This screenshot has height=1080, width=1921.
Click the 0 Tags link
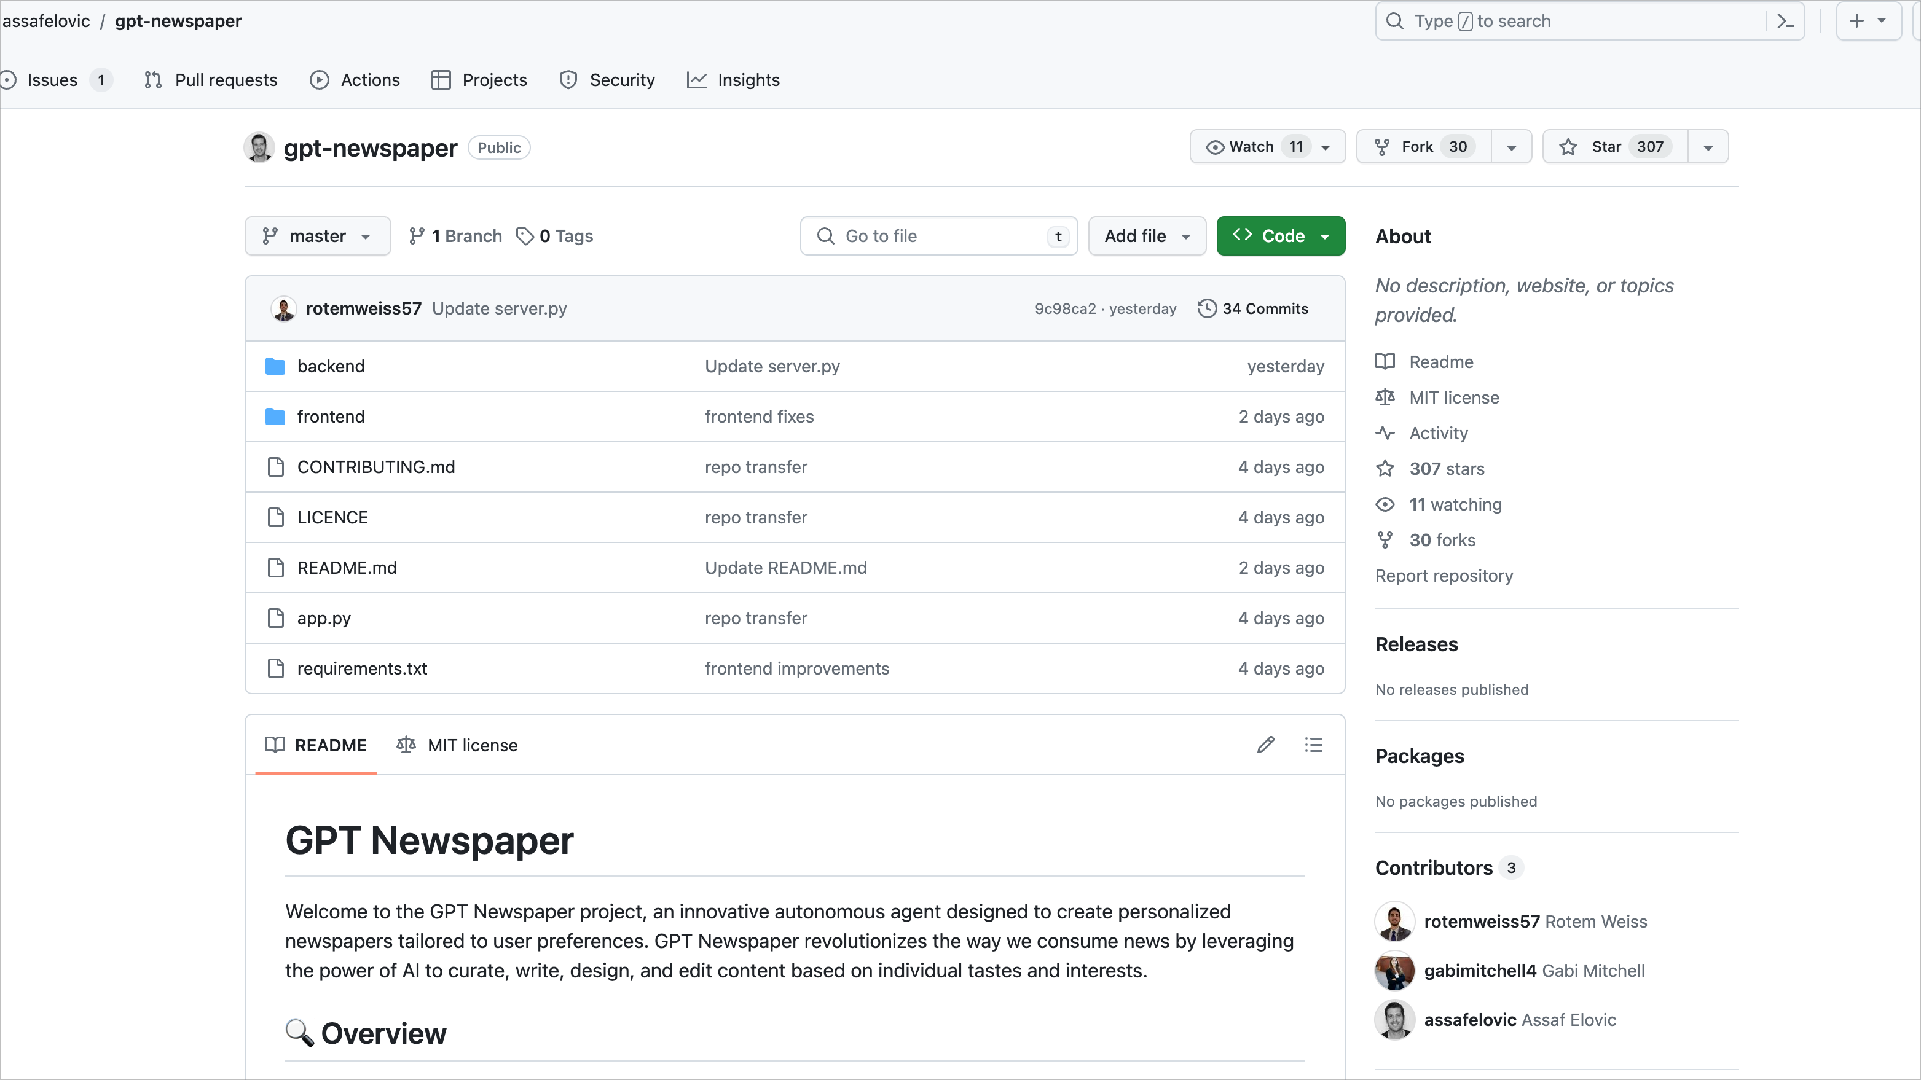(555, 237)
